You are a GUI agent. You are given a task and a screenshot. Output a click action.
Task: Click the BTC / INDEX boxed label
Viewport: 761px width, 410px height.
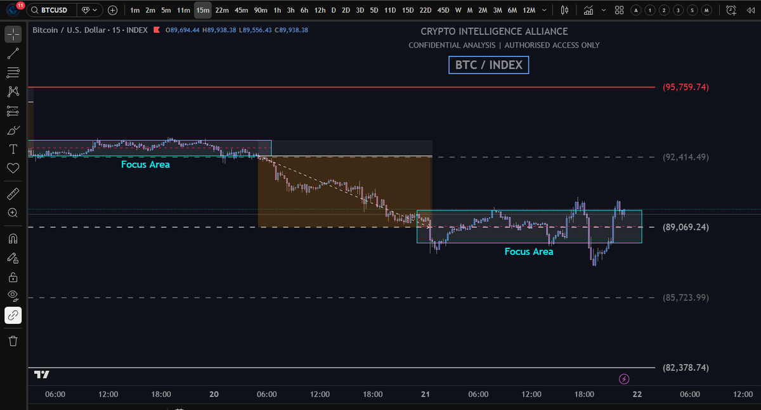coord(488,65)
